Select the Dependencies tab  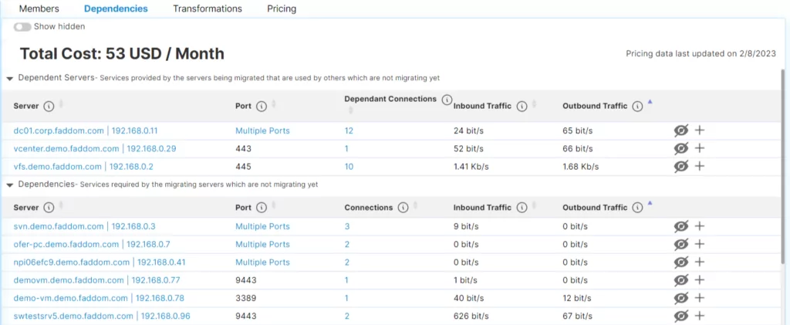point(116,8)
